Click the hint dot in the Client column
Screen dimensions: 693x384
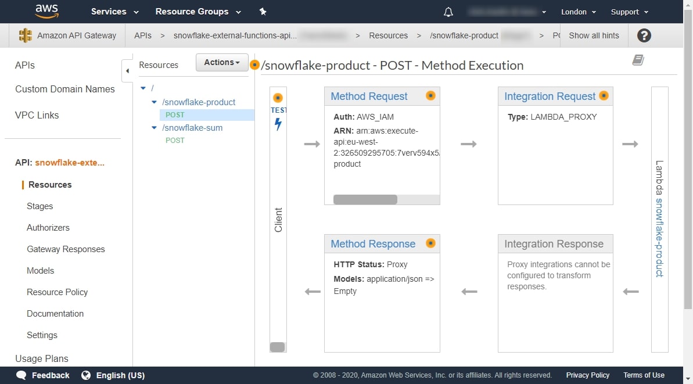(278, 98)
